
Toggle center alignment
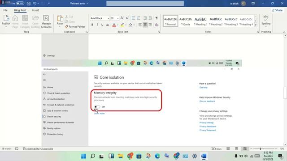pos(145,25)
